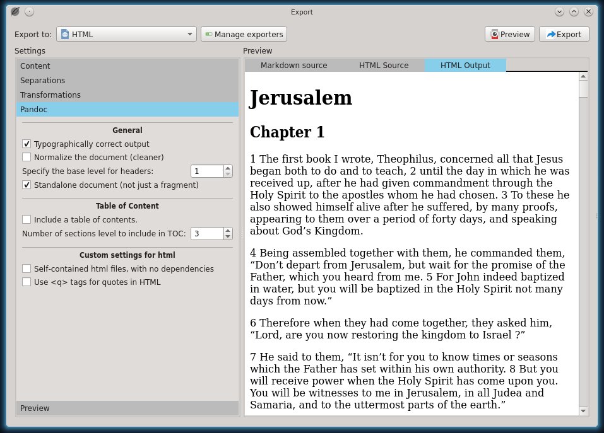Click the preview scrollbar up arrow
Viewport: 604px width, 433px height.
tap(583, 76)
